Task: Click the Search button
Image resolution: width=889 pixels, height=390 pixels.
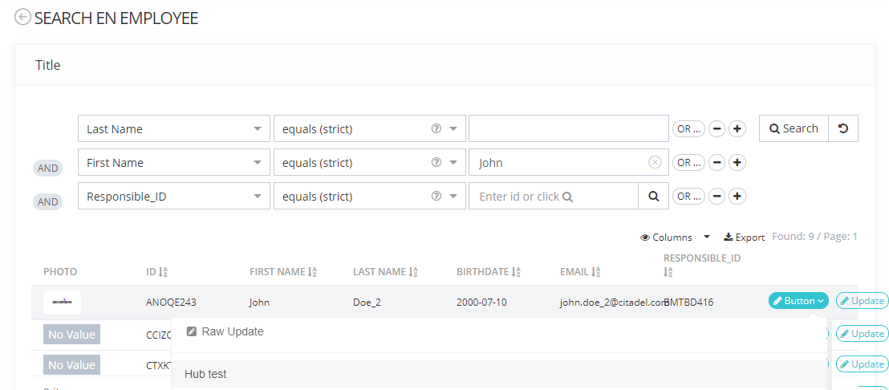Action: [794, 128]
